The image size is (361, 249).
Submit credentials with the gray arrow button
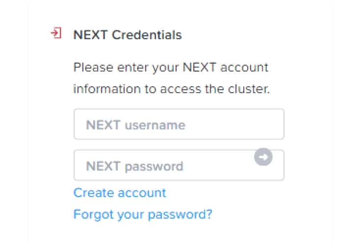(263, 157)
